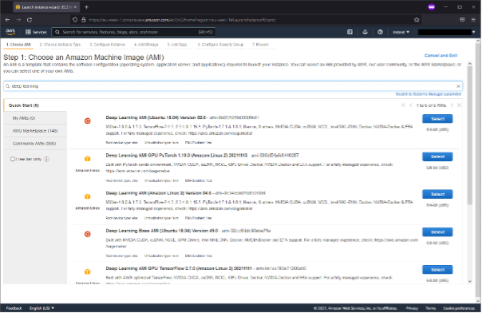Viewport: 482px width, 313px height.
Task: Click Search by Systems Manager parameter link
Action: [429, 94]
